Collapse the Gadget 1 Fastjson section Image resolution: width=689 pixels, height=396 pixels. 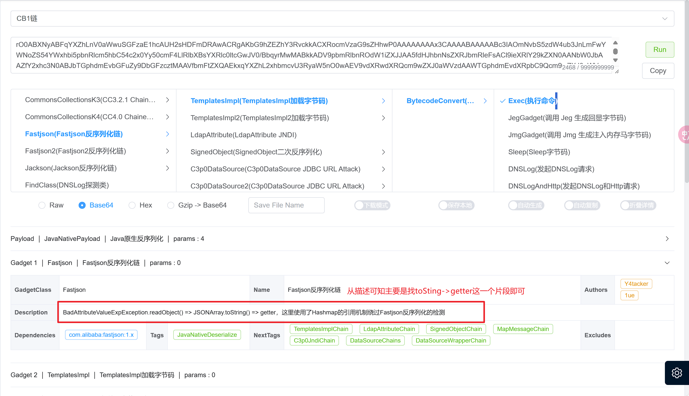coord(667,263)
